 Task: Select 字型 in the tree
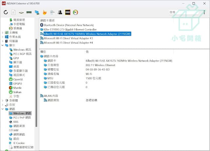(16, 96)
